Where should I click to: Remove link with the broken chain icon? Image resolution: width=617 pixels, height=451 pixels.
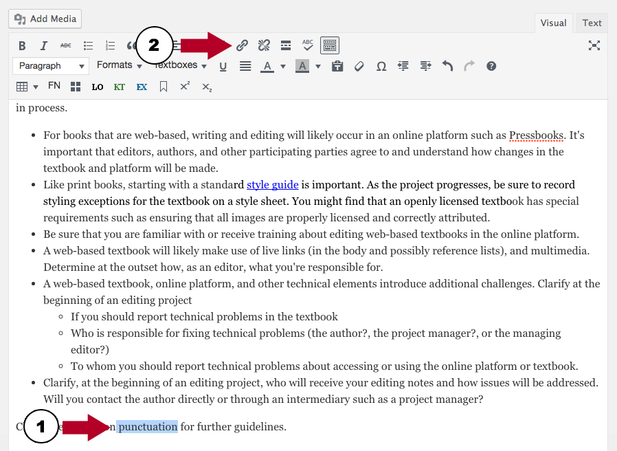(264, 45)
